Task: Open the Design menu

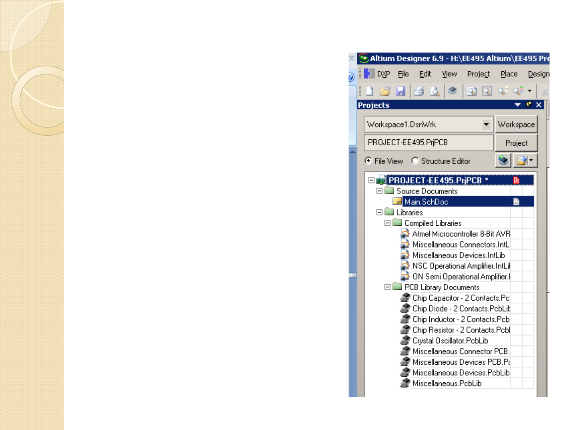Action: click(x=538, y=74)
